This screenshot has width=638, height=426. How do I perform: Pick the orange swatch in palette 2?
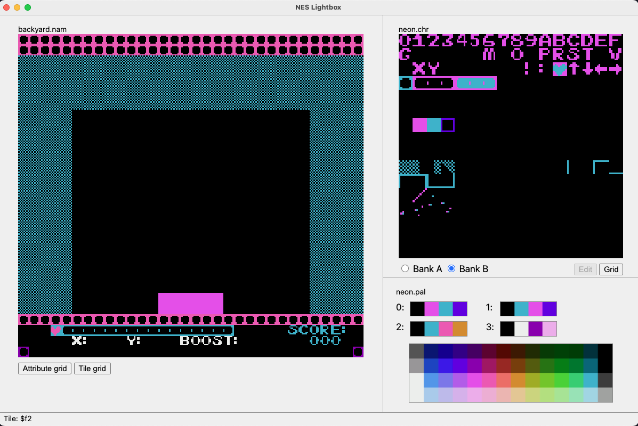pyautogui.click(x=461, y=329)
